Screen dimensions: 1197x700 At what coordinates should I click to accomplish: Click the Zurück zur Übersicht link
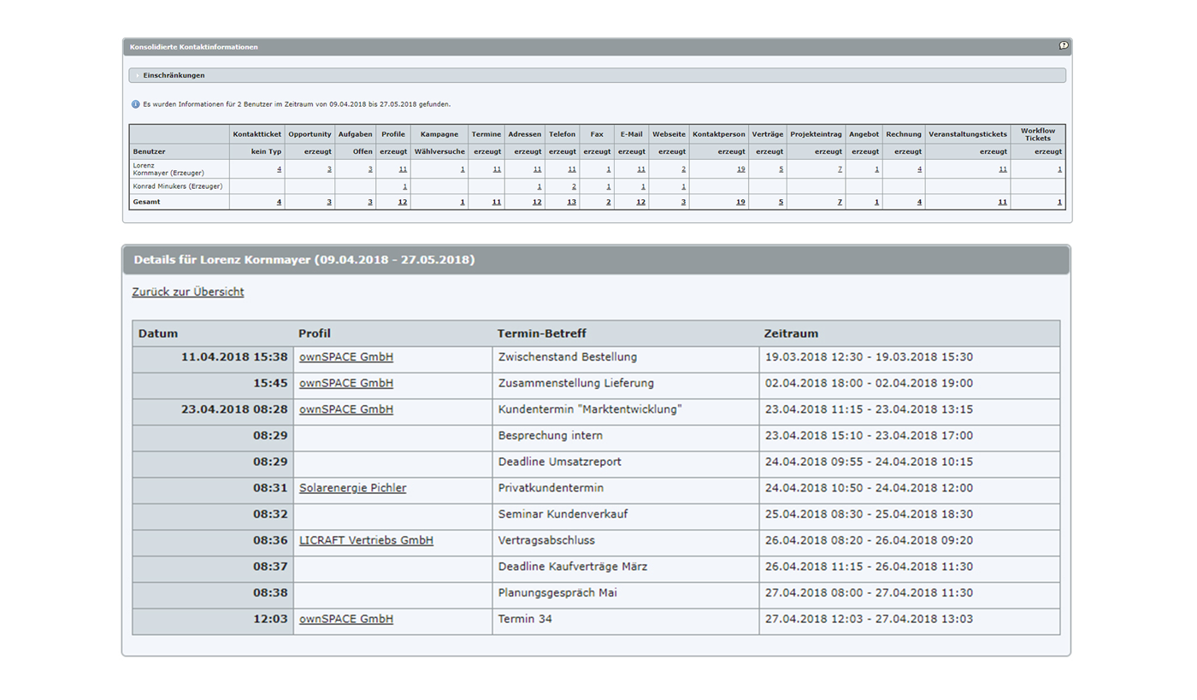[x=188, y=292]
